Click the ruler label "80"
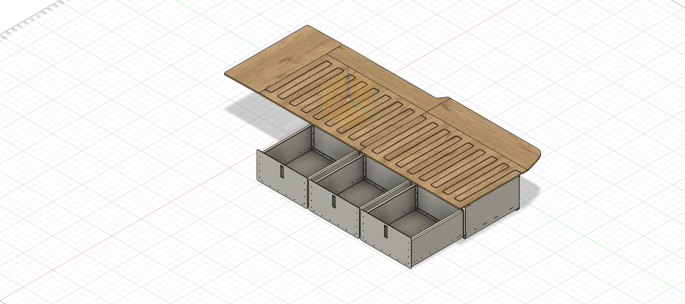685x304 pixels. click(26, 23)
